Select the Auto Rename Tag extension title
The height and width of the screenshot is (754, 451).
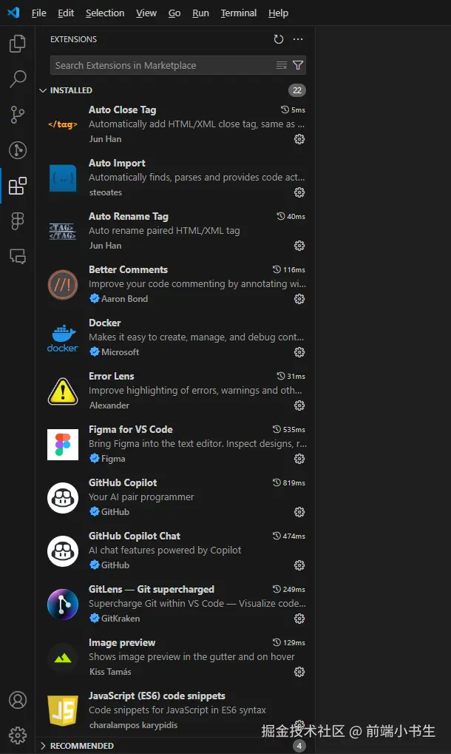tap(128, 216)
